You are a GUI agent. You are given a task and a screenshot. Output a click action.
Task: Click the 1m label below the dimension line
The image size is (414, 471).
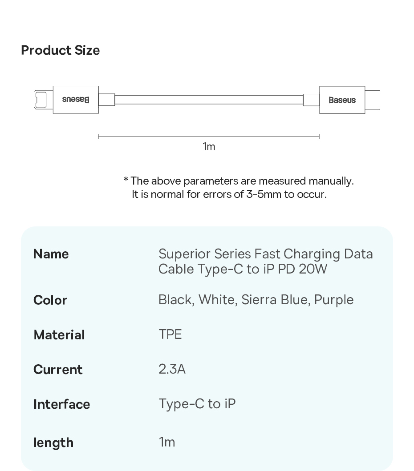(209, 146)
